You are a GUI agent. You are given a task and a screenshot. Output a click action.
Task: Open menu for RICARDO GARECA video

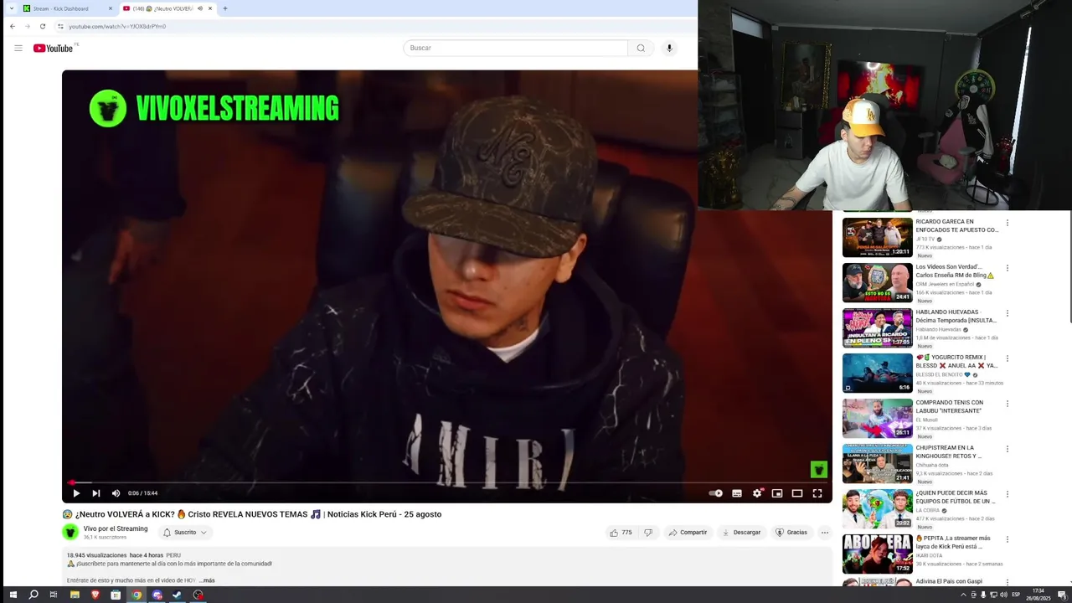click(1008, 223)
